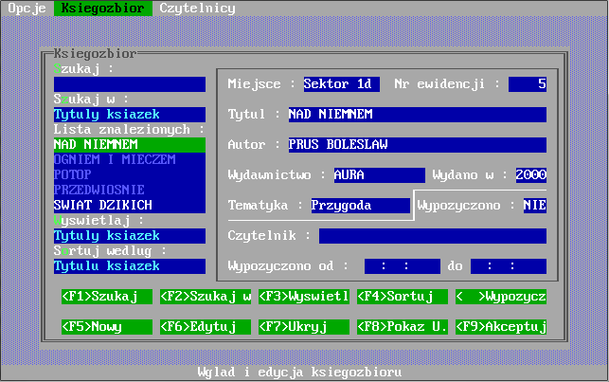Open the Czytelnicy menu
609x382 pixels.
[197, 8]
